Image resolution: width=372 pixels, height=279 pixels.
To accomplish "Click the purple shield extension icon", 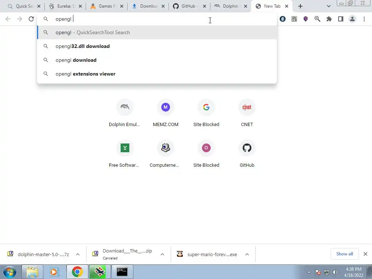I will pyautogui.click(x=306, y=19).
